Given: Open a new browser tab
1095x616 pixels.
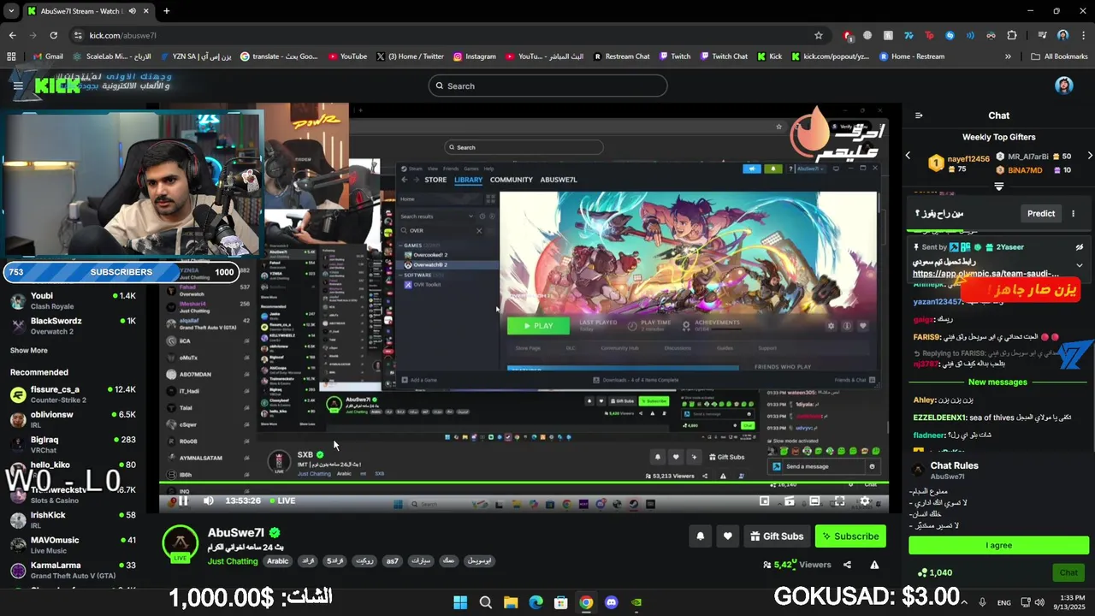Looking at the screenshot, I should 166,11.
